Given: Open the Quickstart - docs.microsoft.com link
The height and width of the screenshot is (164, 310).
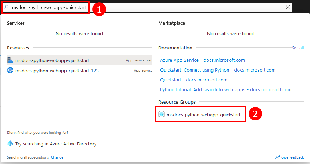Looking at the screenshot, I should click(194, 80).
